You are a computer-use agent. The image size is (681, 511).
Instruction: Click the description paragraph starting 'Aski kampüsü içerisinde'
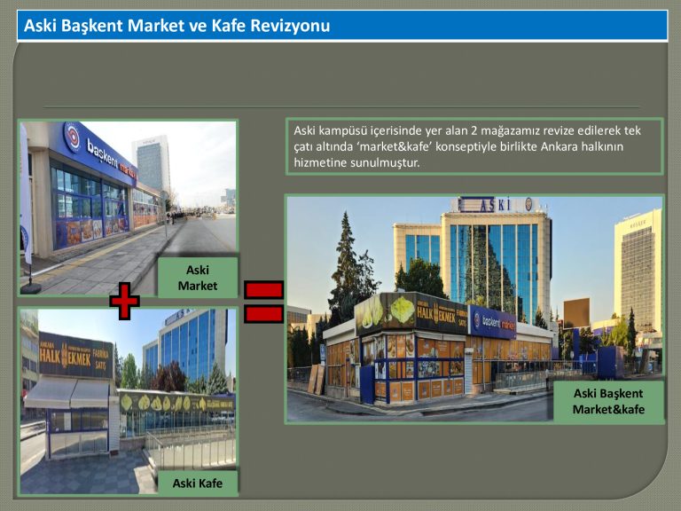click(474, 146)
